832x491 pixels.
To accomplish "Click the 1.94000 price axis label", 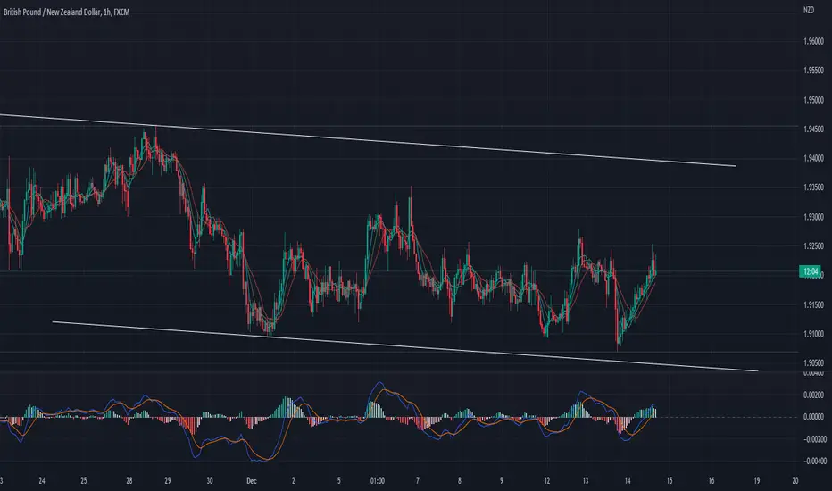I will point(813,158).
